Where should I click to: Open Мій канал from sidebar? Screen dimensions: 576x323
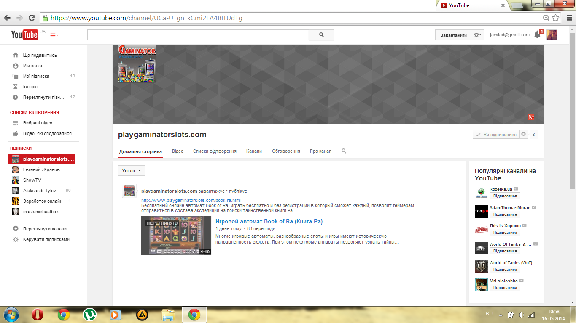click(33, 66)
